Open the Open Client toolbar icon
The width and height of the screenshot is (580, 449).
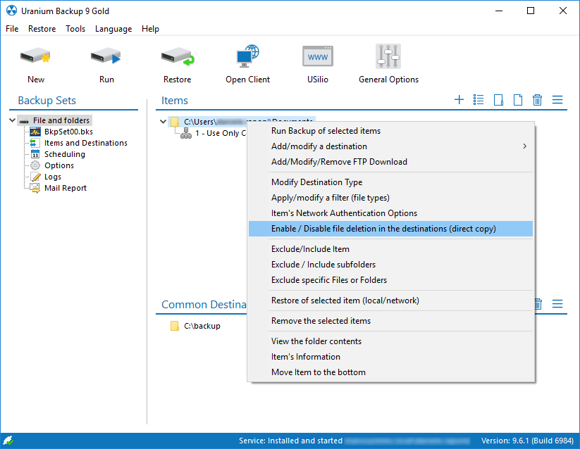(x=247, y=57)
